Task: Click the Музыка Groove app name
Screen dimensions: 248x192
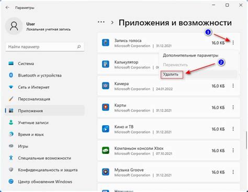Action: point(129,170)
